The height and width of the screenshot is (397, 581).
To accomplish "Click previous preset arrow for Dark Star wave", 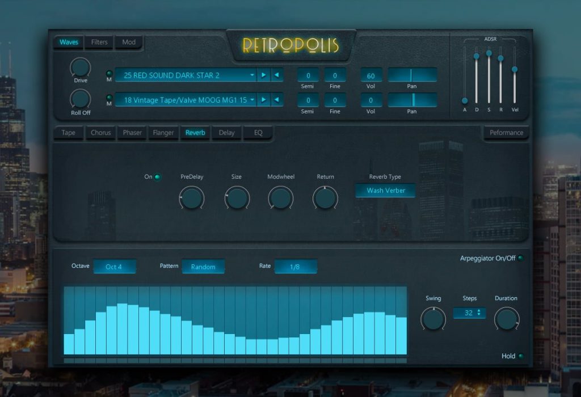I will 277,75.
